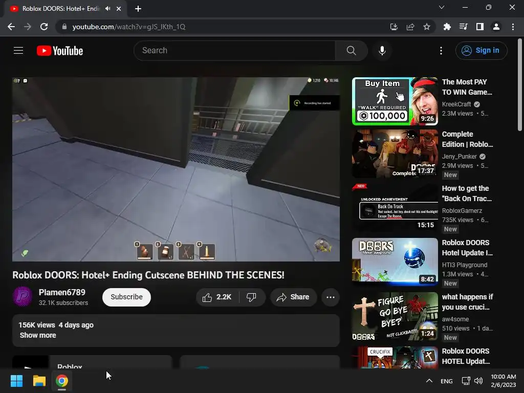Open Chrome profile icon

(x=496, y=27)
